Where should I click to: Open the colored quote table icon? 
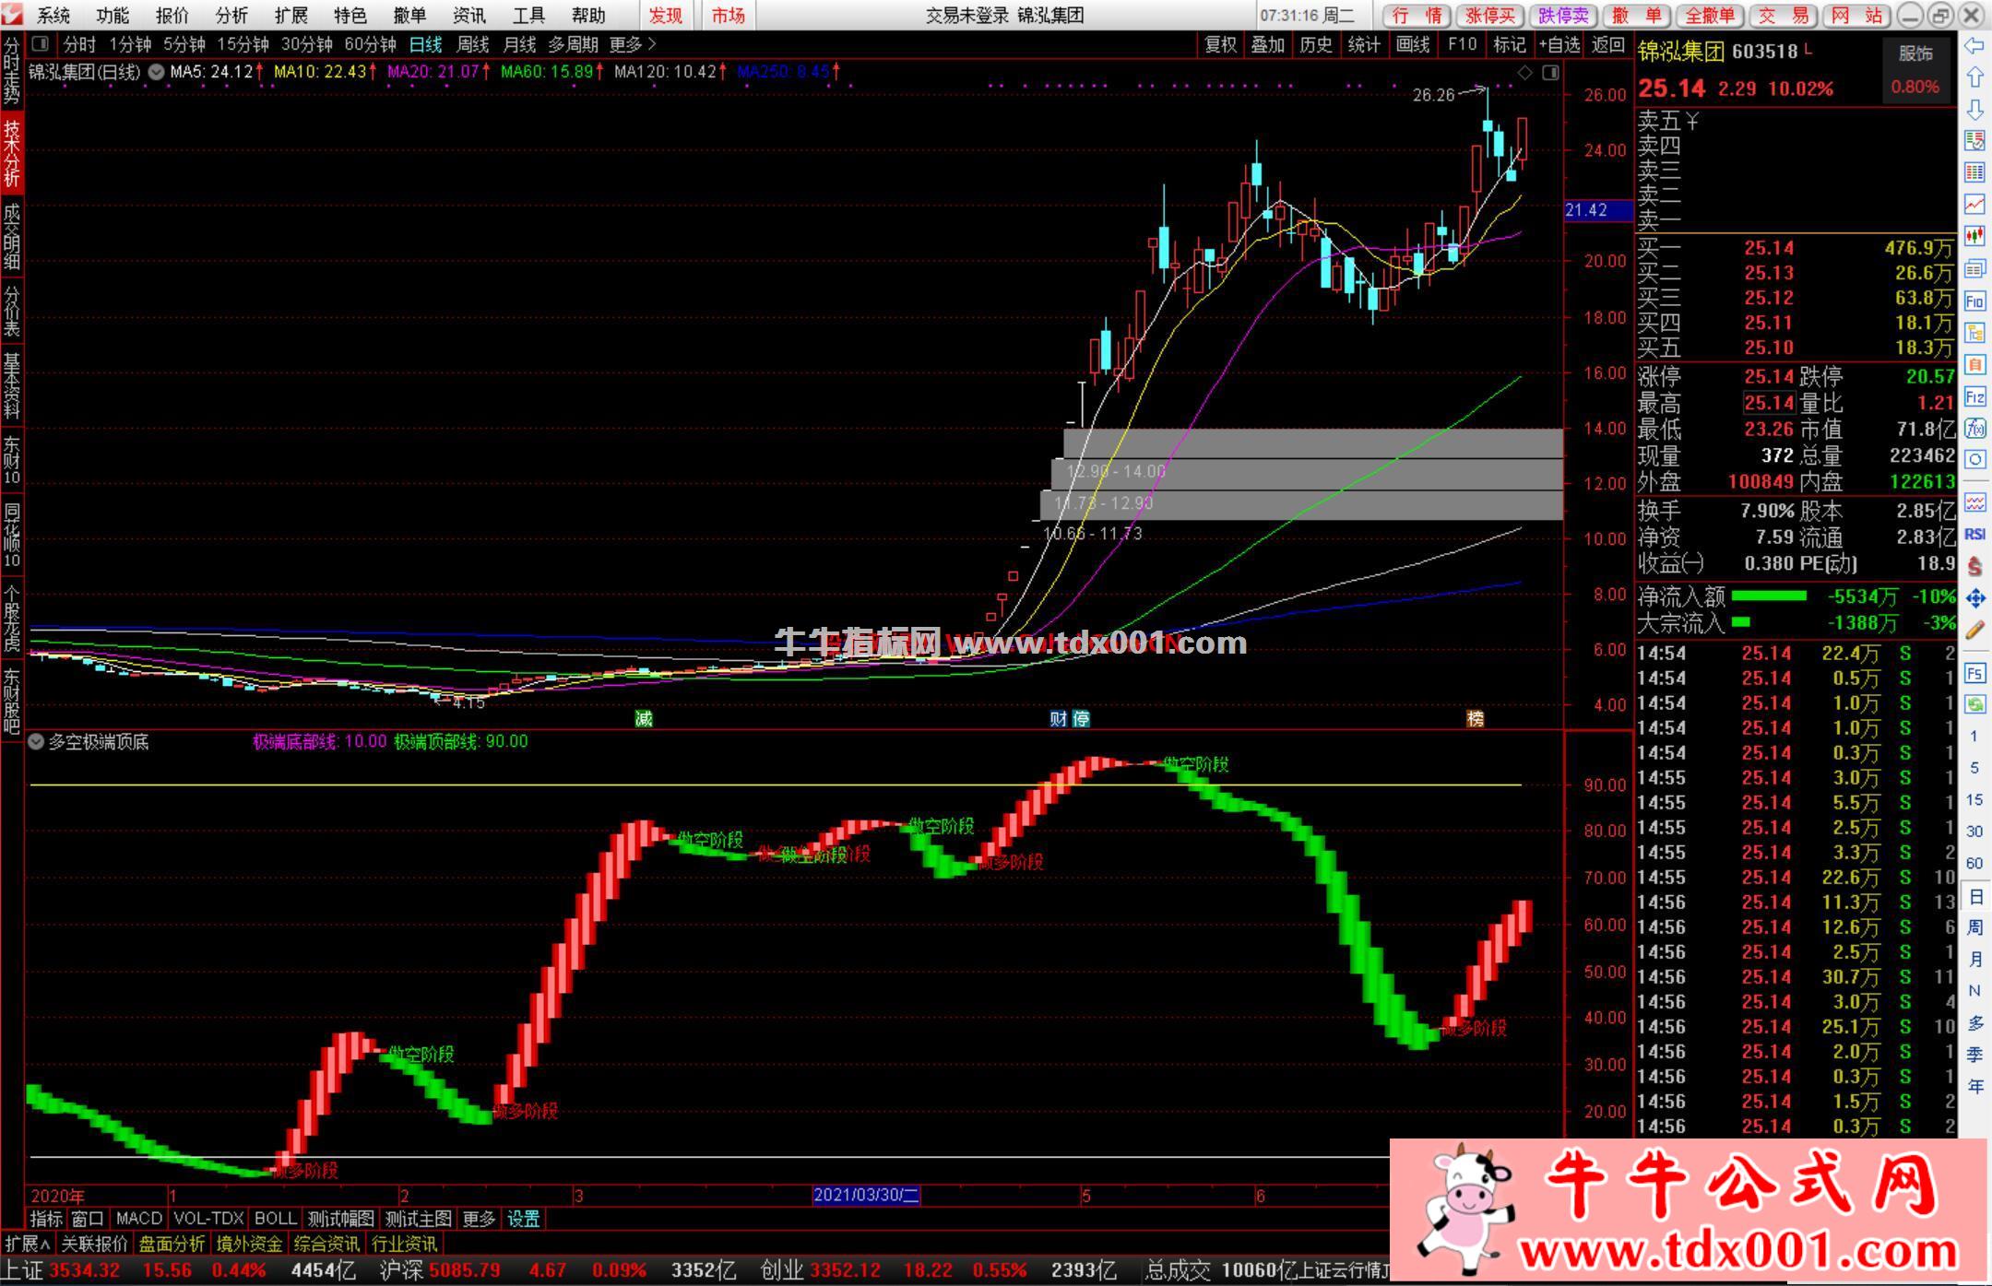(x=1974, y=172)
